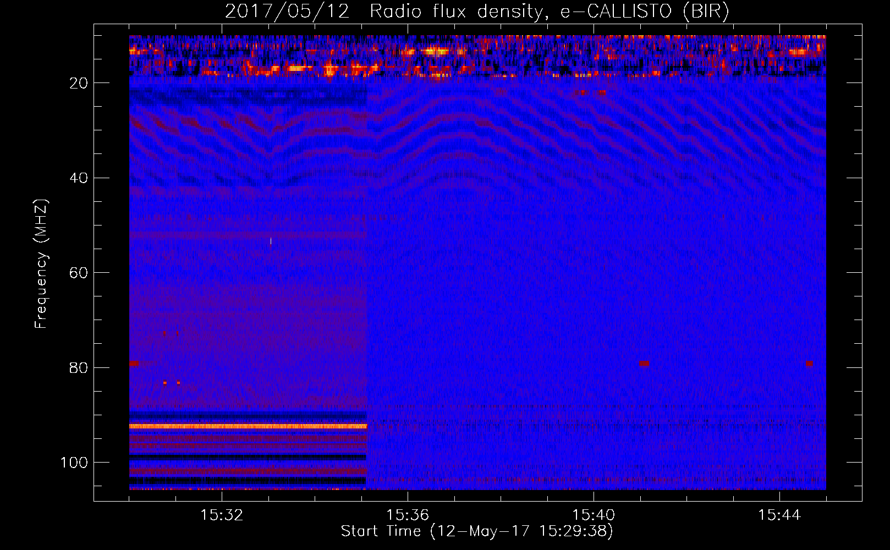Click the 100 frequency tick label
This screenshot has height=550, width=890.
point(74,463)
